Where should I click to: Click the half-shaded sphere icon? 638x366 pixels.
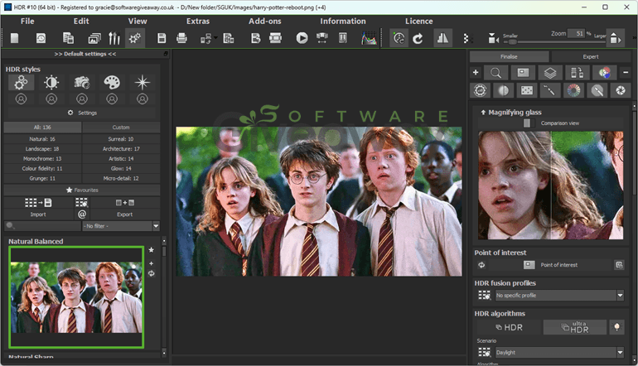tap(504, 90)
